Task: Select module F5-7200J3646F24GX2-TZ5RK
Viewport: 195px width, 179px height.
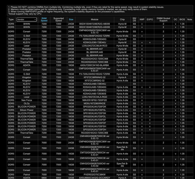Action: (95, 36)
